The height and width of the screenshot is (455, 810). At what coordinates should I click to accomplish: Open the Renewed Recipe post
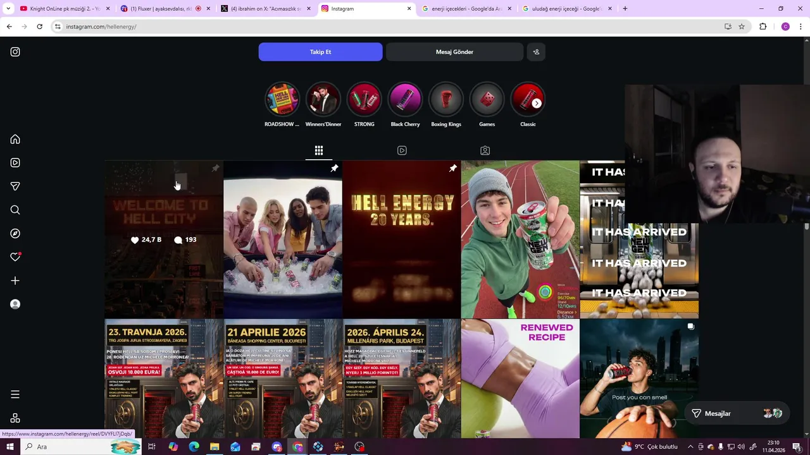[520, 379]
